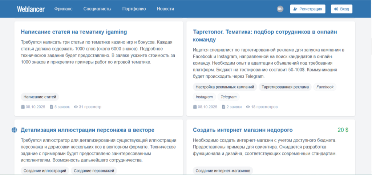Select the Настройка рекламных кампаний tag

[x=225, y=87]
